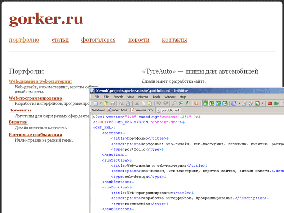Viewport: 284px width, 213px height.
Task: Click the Customize checklist icon
Action: [x=257, y=103]
